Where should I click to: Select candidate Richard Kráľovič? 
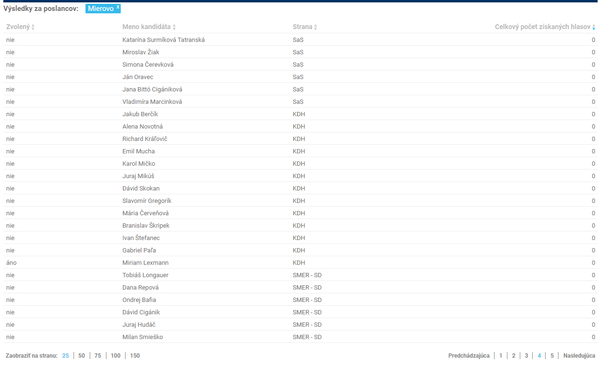(145, 139)
